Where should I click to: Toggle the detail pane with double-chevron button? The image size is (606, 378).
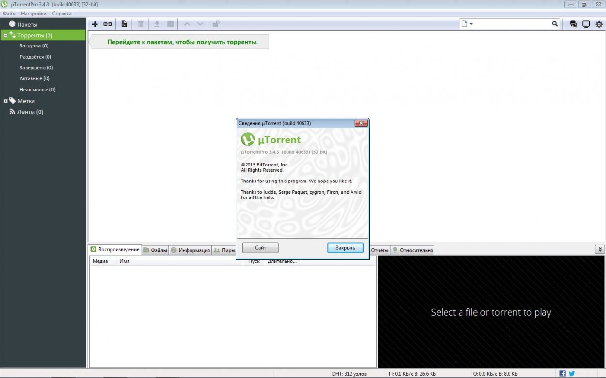600,249
